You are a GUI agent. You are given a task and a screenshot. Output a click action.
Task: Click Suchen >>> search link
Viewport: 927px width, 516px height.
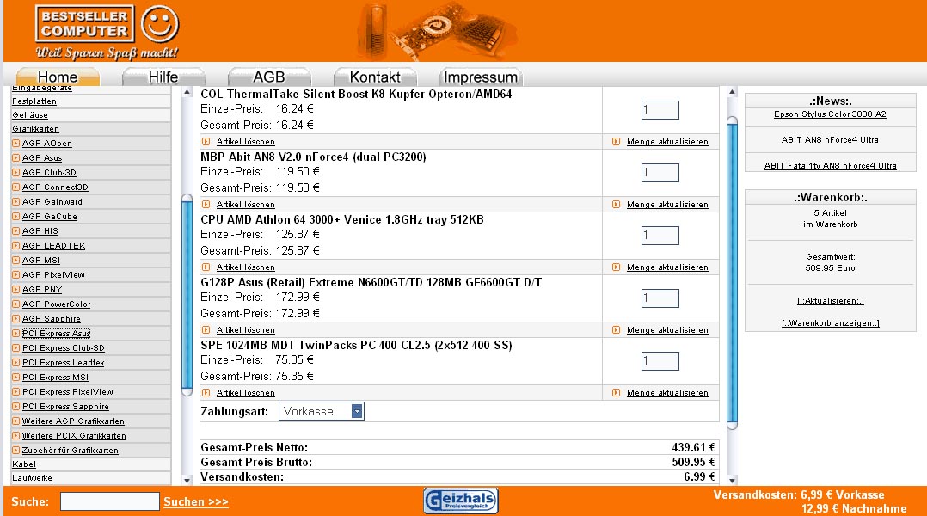click(x=196, y=502)
